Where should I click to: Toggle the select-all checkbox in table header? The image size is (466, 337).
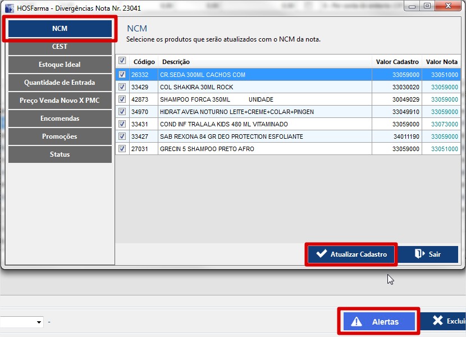122,61
